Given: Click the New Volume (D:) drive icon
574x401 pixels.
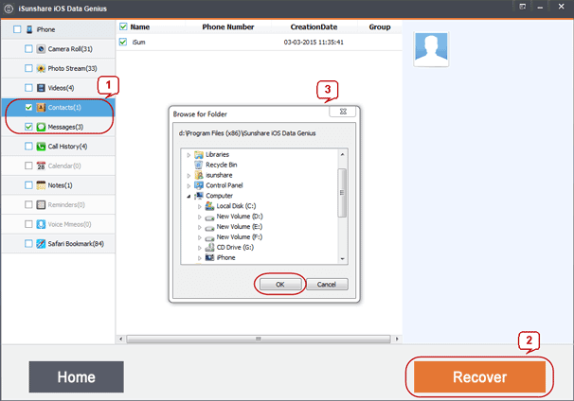Looking at the screenshot, I should pos(209,218).
